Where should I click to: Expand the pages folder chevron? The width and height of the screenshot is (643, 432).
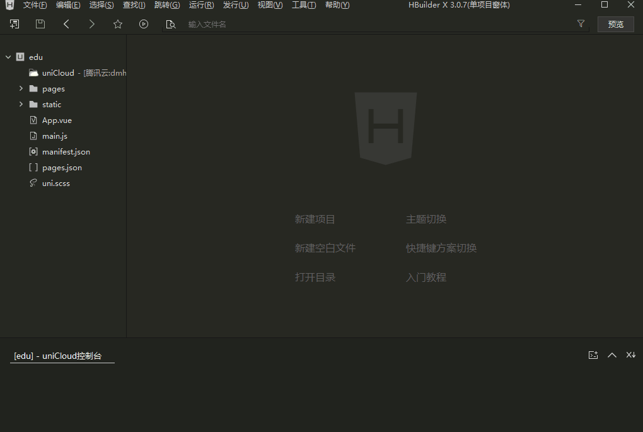21,88
